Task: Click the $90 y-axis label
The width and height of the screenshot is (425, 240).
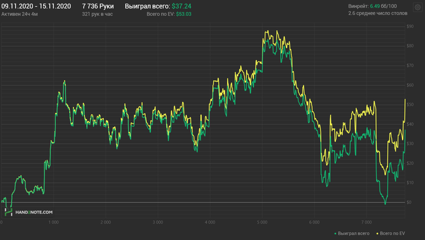Action: coord(410,26)
